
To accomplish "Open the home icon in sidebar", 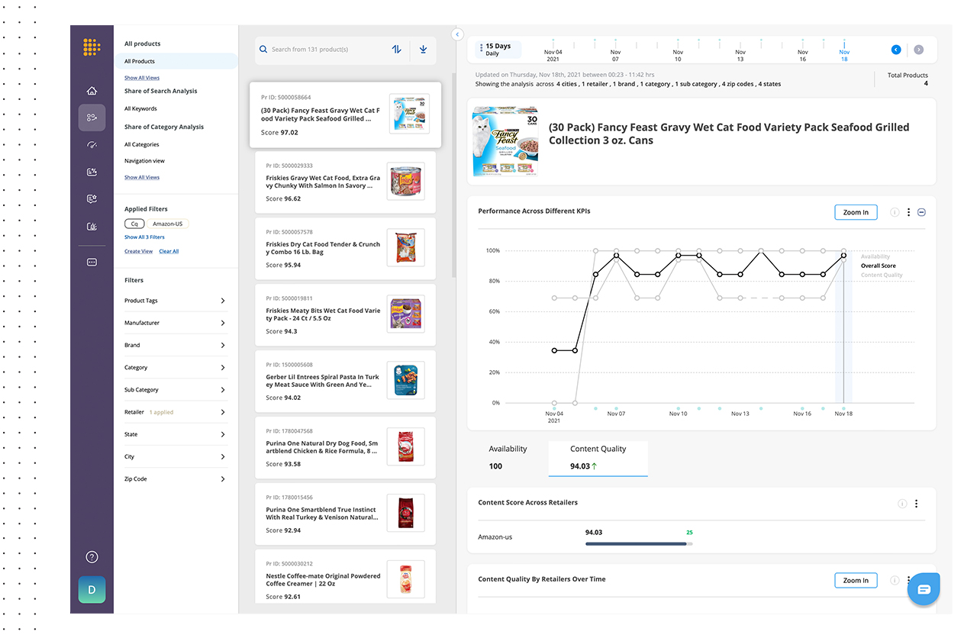I will point(92,90).
